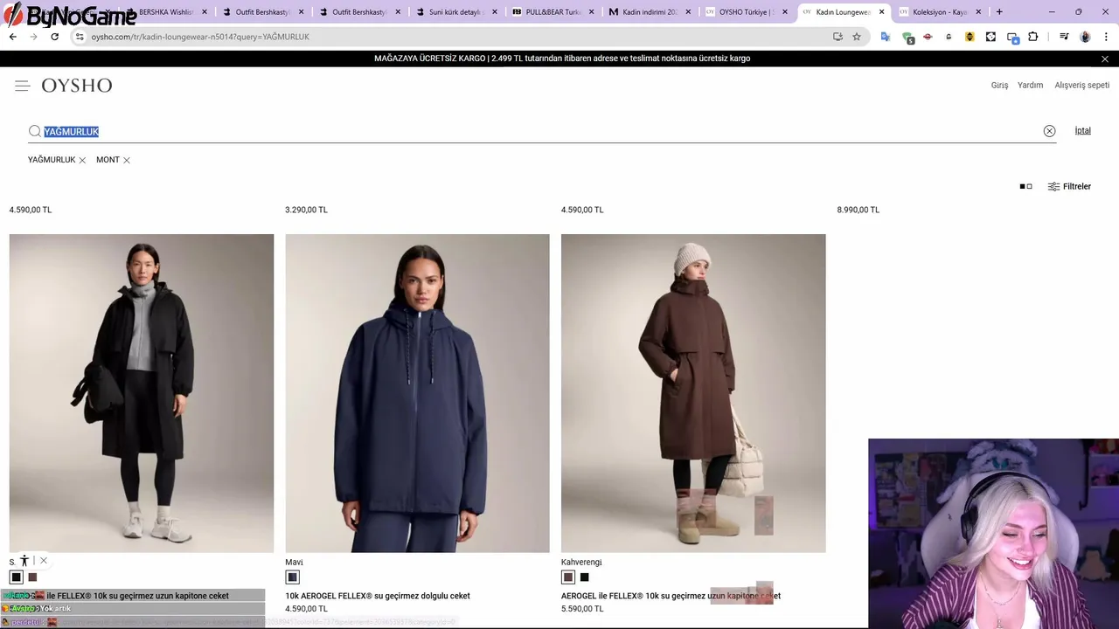1119x629 pixels.
Task: Select navy swatch for Mavi jacket
Action: (292, 577)
